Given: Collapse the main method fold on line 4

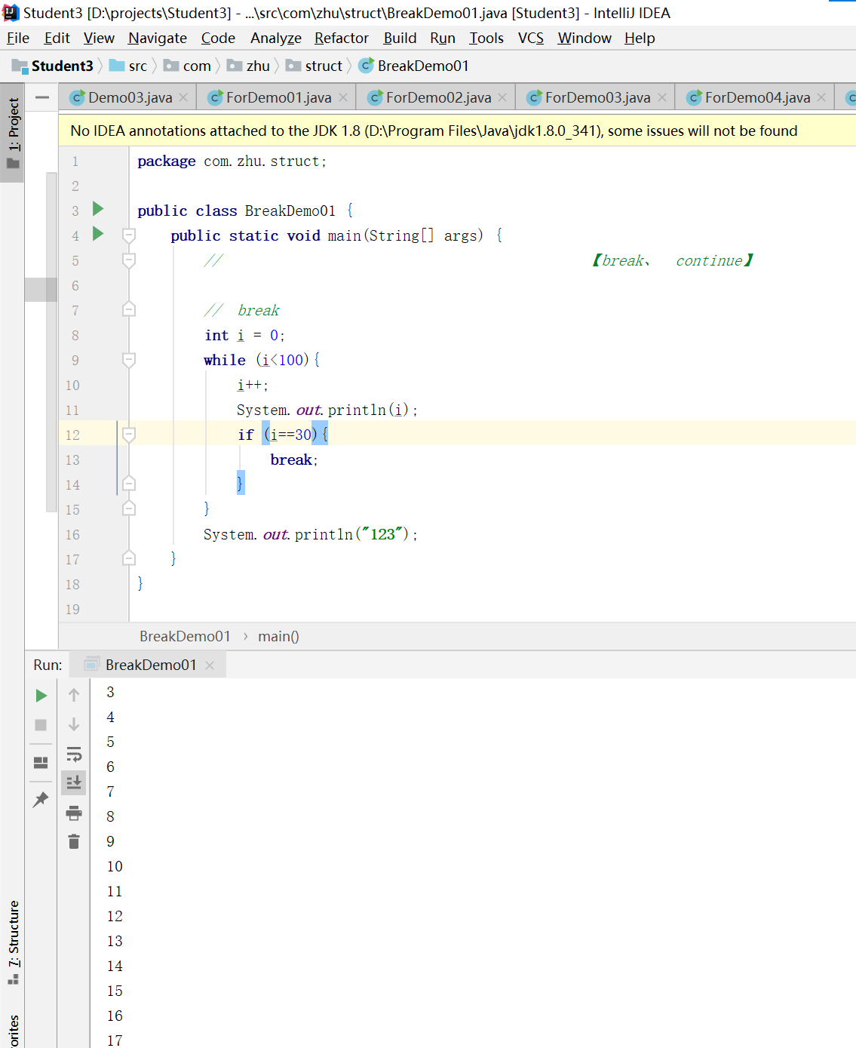Looking at the screenshot, I should pos(129,235).
